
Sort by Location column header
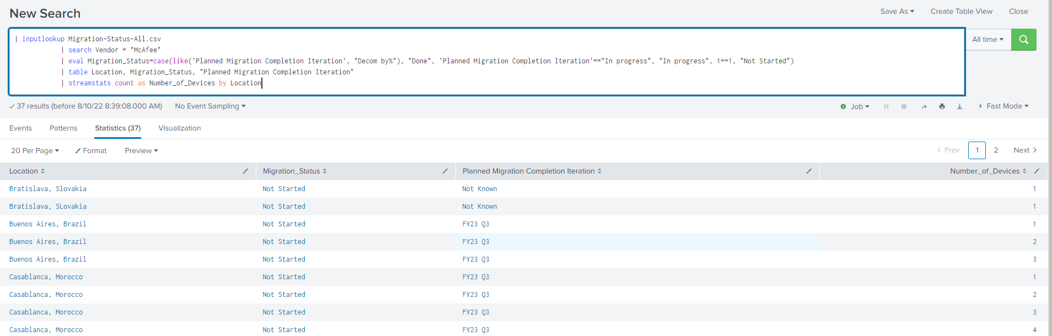27,171
